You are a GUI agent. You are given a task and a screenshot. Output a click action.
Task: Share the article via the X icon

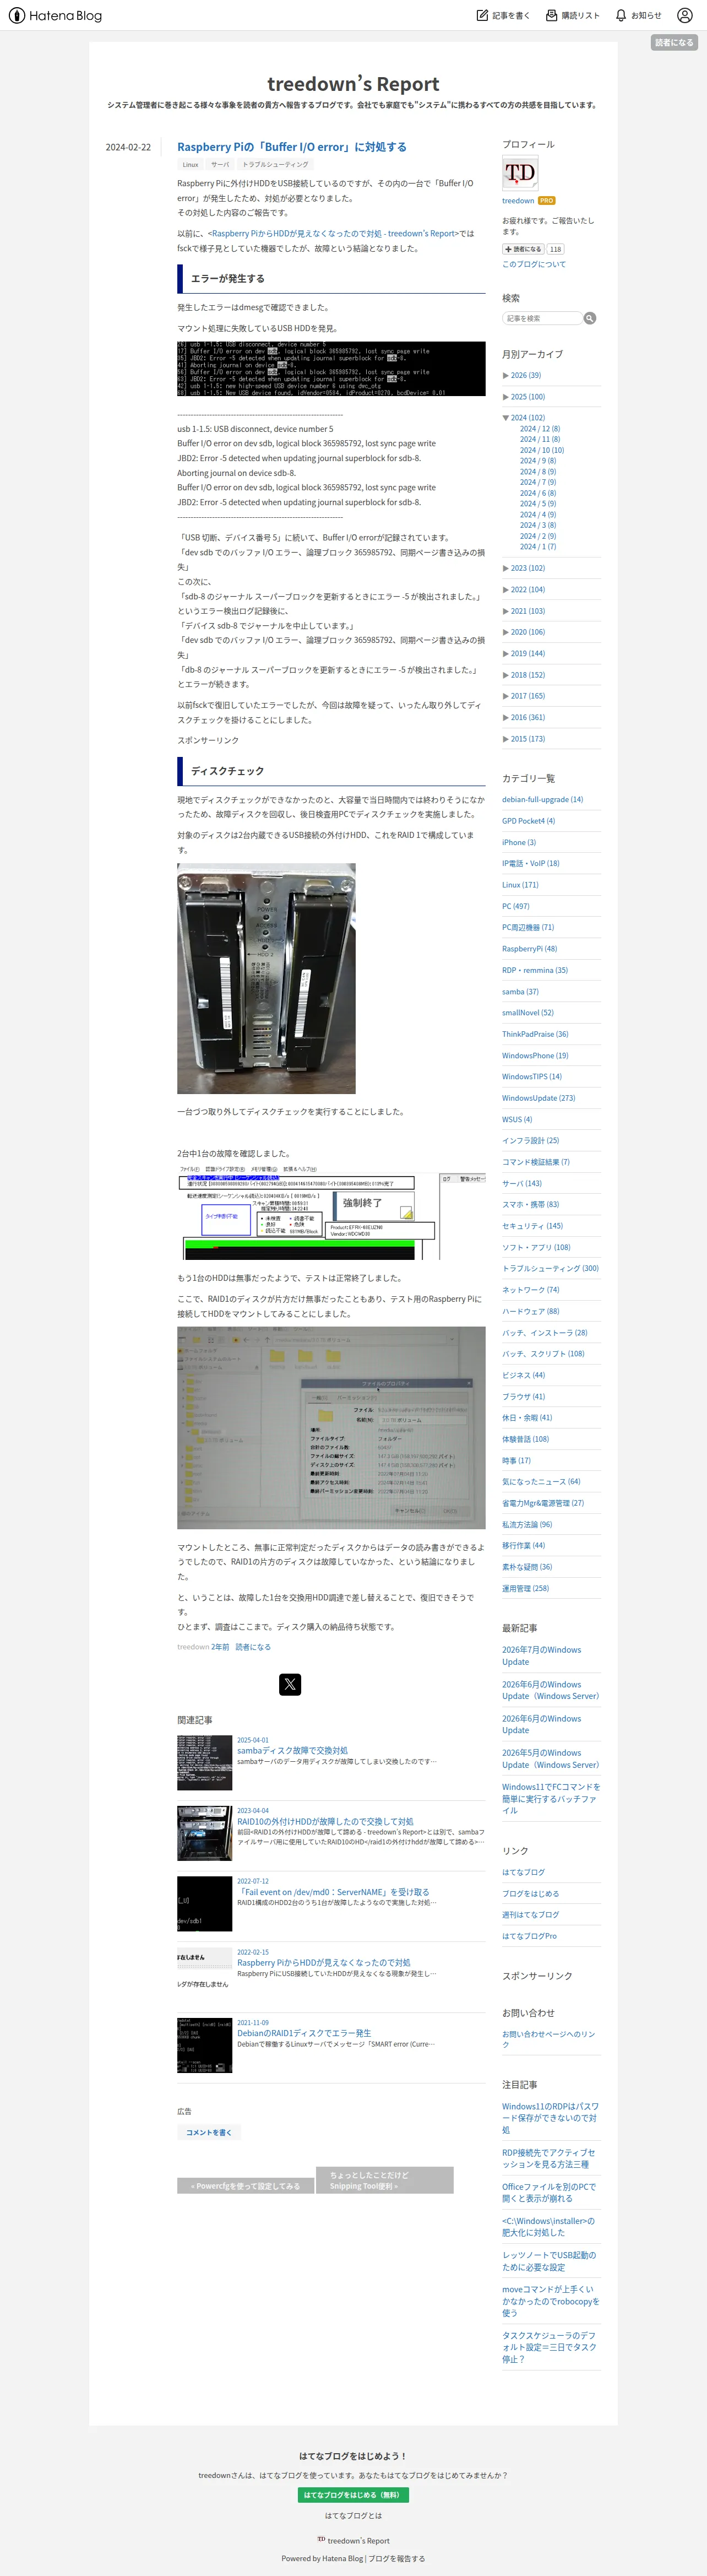(290, 1684)
